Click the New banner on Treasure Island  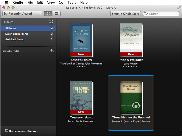click(81, 112)
